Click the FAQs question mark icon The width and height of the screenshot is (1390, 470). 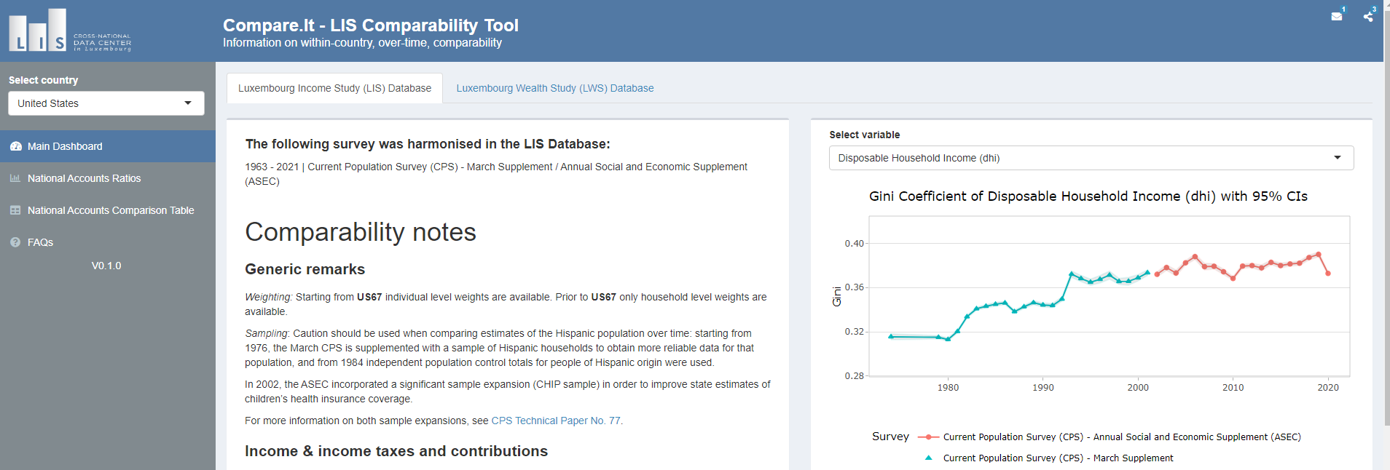point(15,242)
